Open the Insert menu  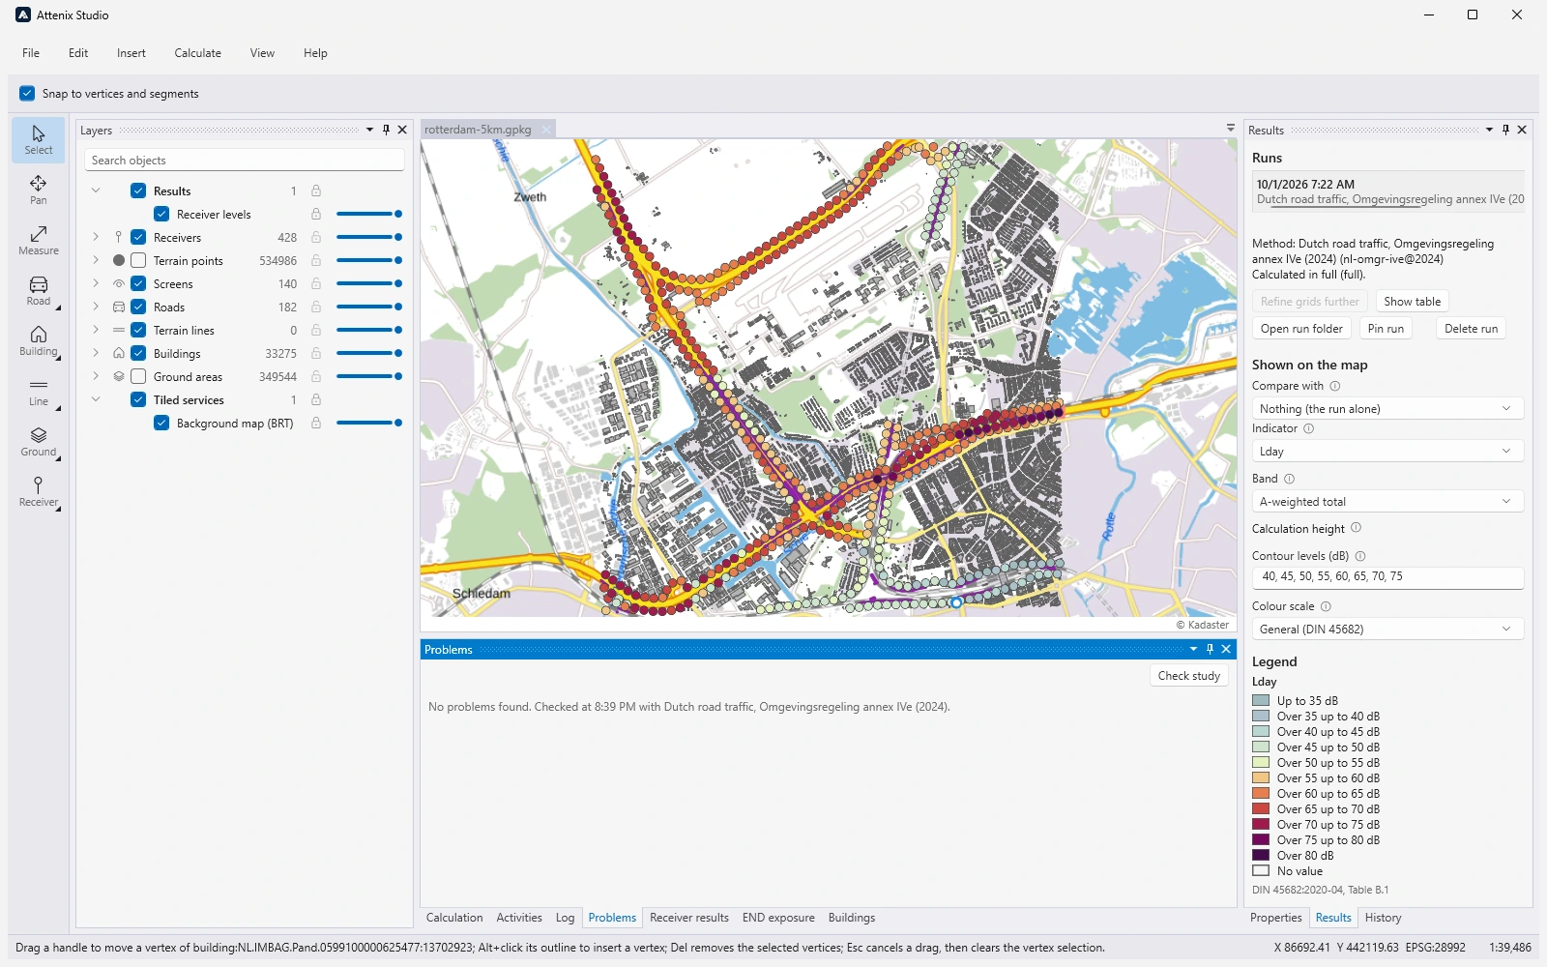point(131,53)
